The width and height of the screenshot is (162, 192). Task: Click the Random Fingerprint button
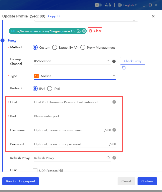point(20,181)
